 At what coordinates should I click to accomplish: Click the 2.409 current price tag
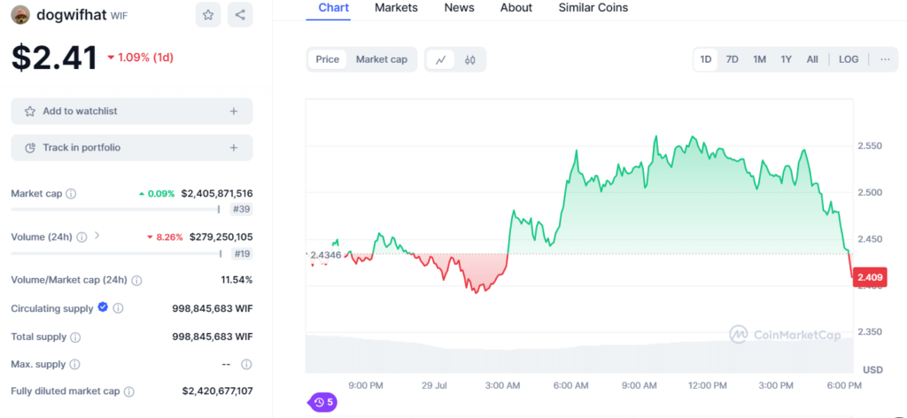coord(870,277)
